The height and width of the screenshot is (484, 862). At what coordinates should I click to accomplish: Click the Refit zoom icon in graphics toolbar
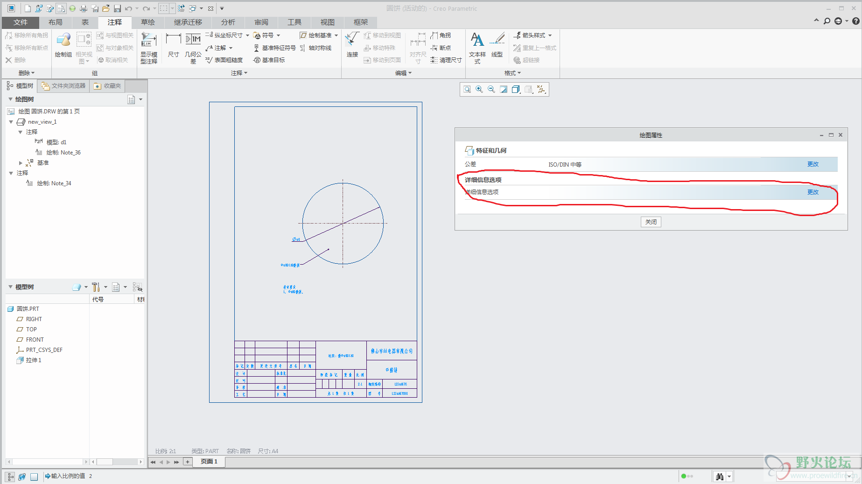tap(467, 89)
